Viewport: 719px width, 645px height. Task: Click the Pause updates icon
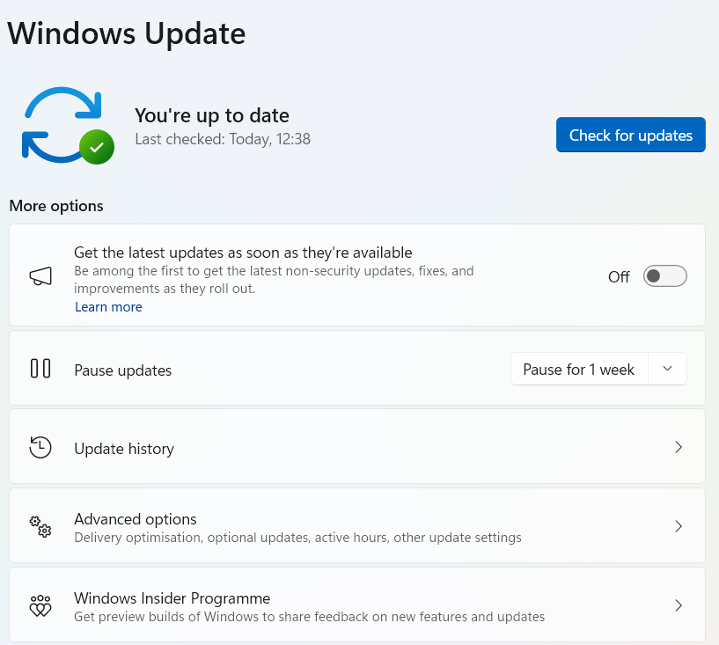39,369
